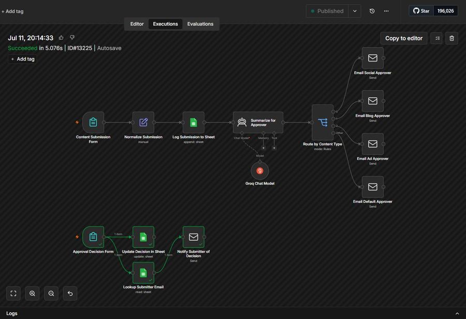Click the GitHub Star button
Image resolution: width=466 pixels, height=319 pixels.
coord(421,11)
